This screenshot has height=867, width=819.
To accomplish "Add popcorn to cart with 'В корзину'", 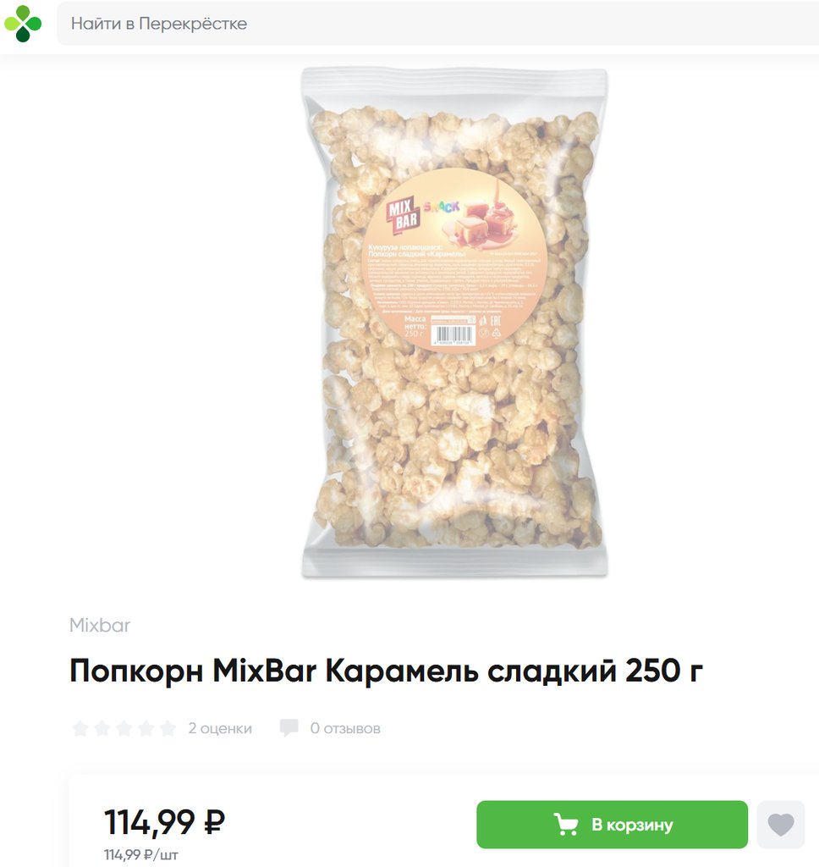I will coord(612,825).
